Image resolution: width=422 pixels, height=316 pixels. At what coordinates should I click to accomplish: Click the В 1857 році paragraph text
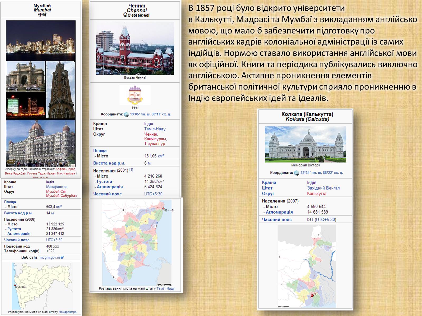pos(303,53)
